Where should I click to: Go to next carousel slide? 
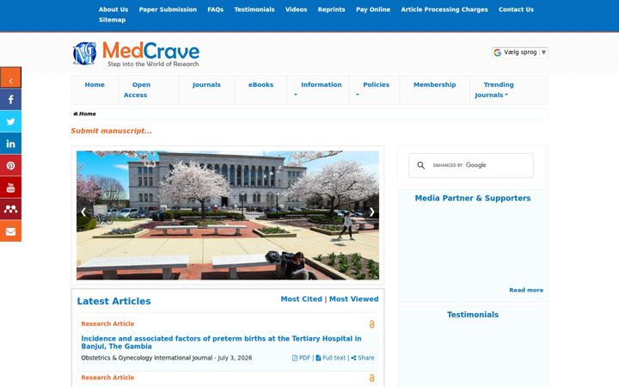[372, 212]
